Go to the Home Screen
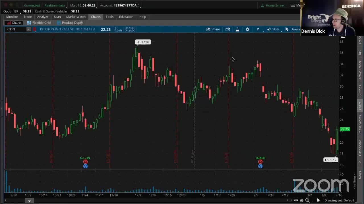Image resolution: width=364 pixels, height=204 pixels. point(273,5)
